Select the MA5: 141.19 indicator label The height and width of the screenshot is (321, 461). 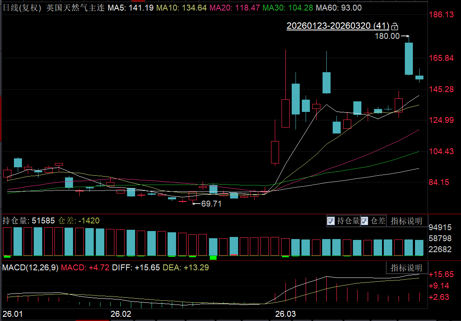click(x=128, y=8)
